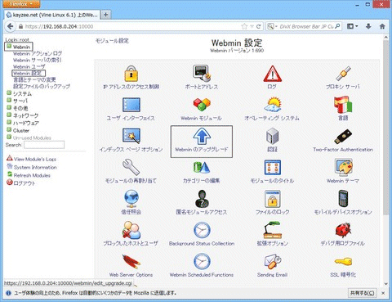Open a new tab with plus button
Image resolution: width=392 pixels, height=302 pixels.
[x=105, y=15]
